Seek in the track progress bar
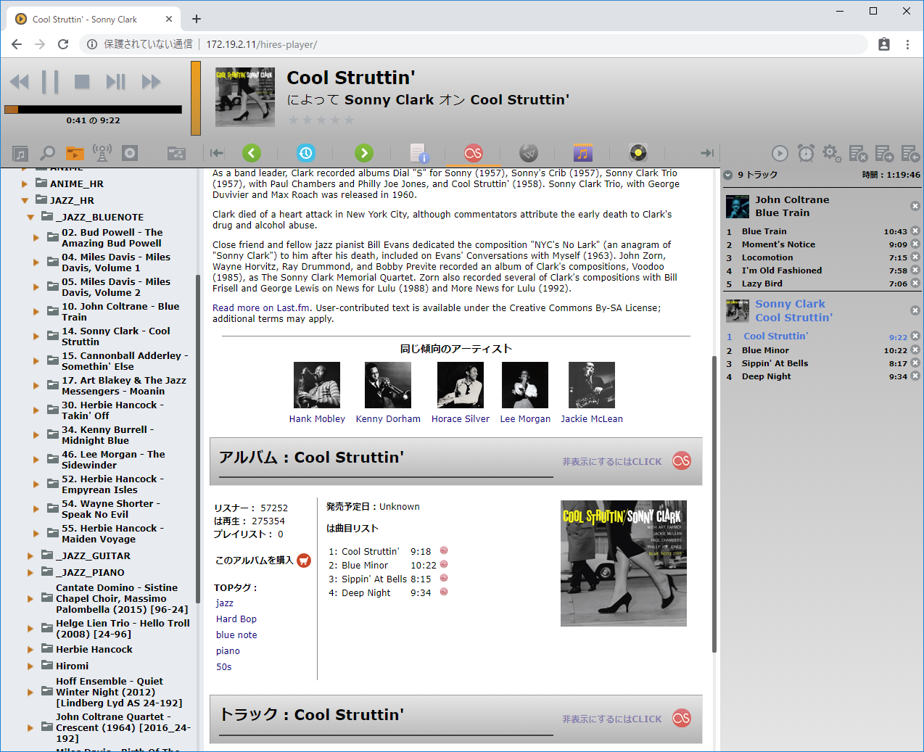 pos(93,110)
